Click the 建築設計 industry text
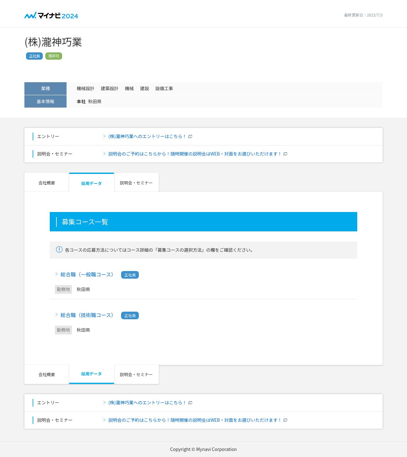Image resolution: width=407 pixels, height=457 pixels. [110, 89]
